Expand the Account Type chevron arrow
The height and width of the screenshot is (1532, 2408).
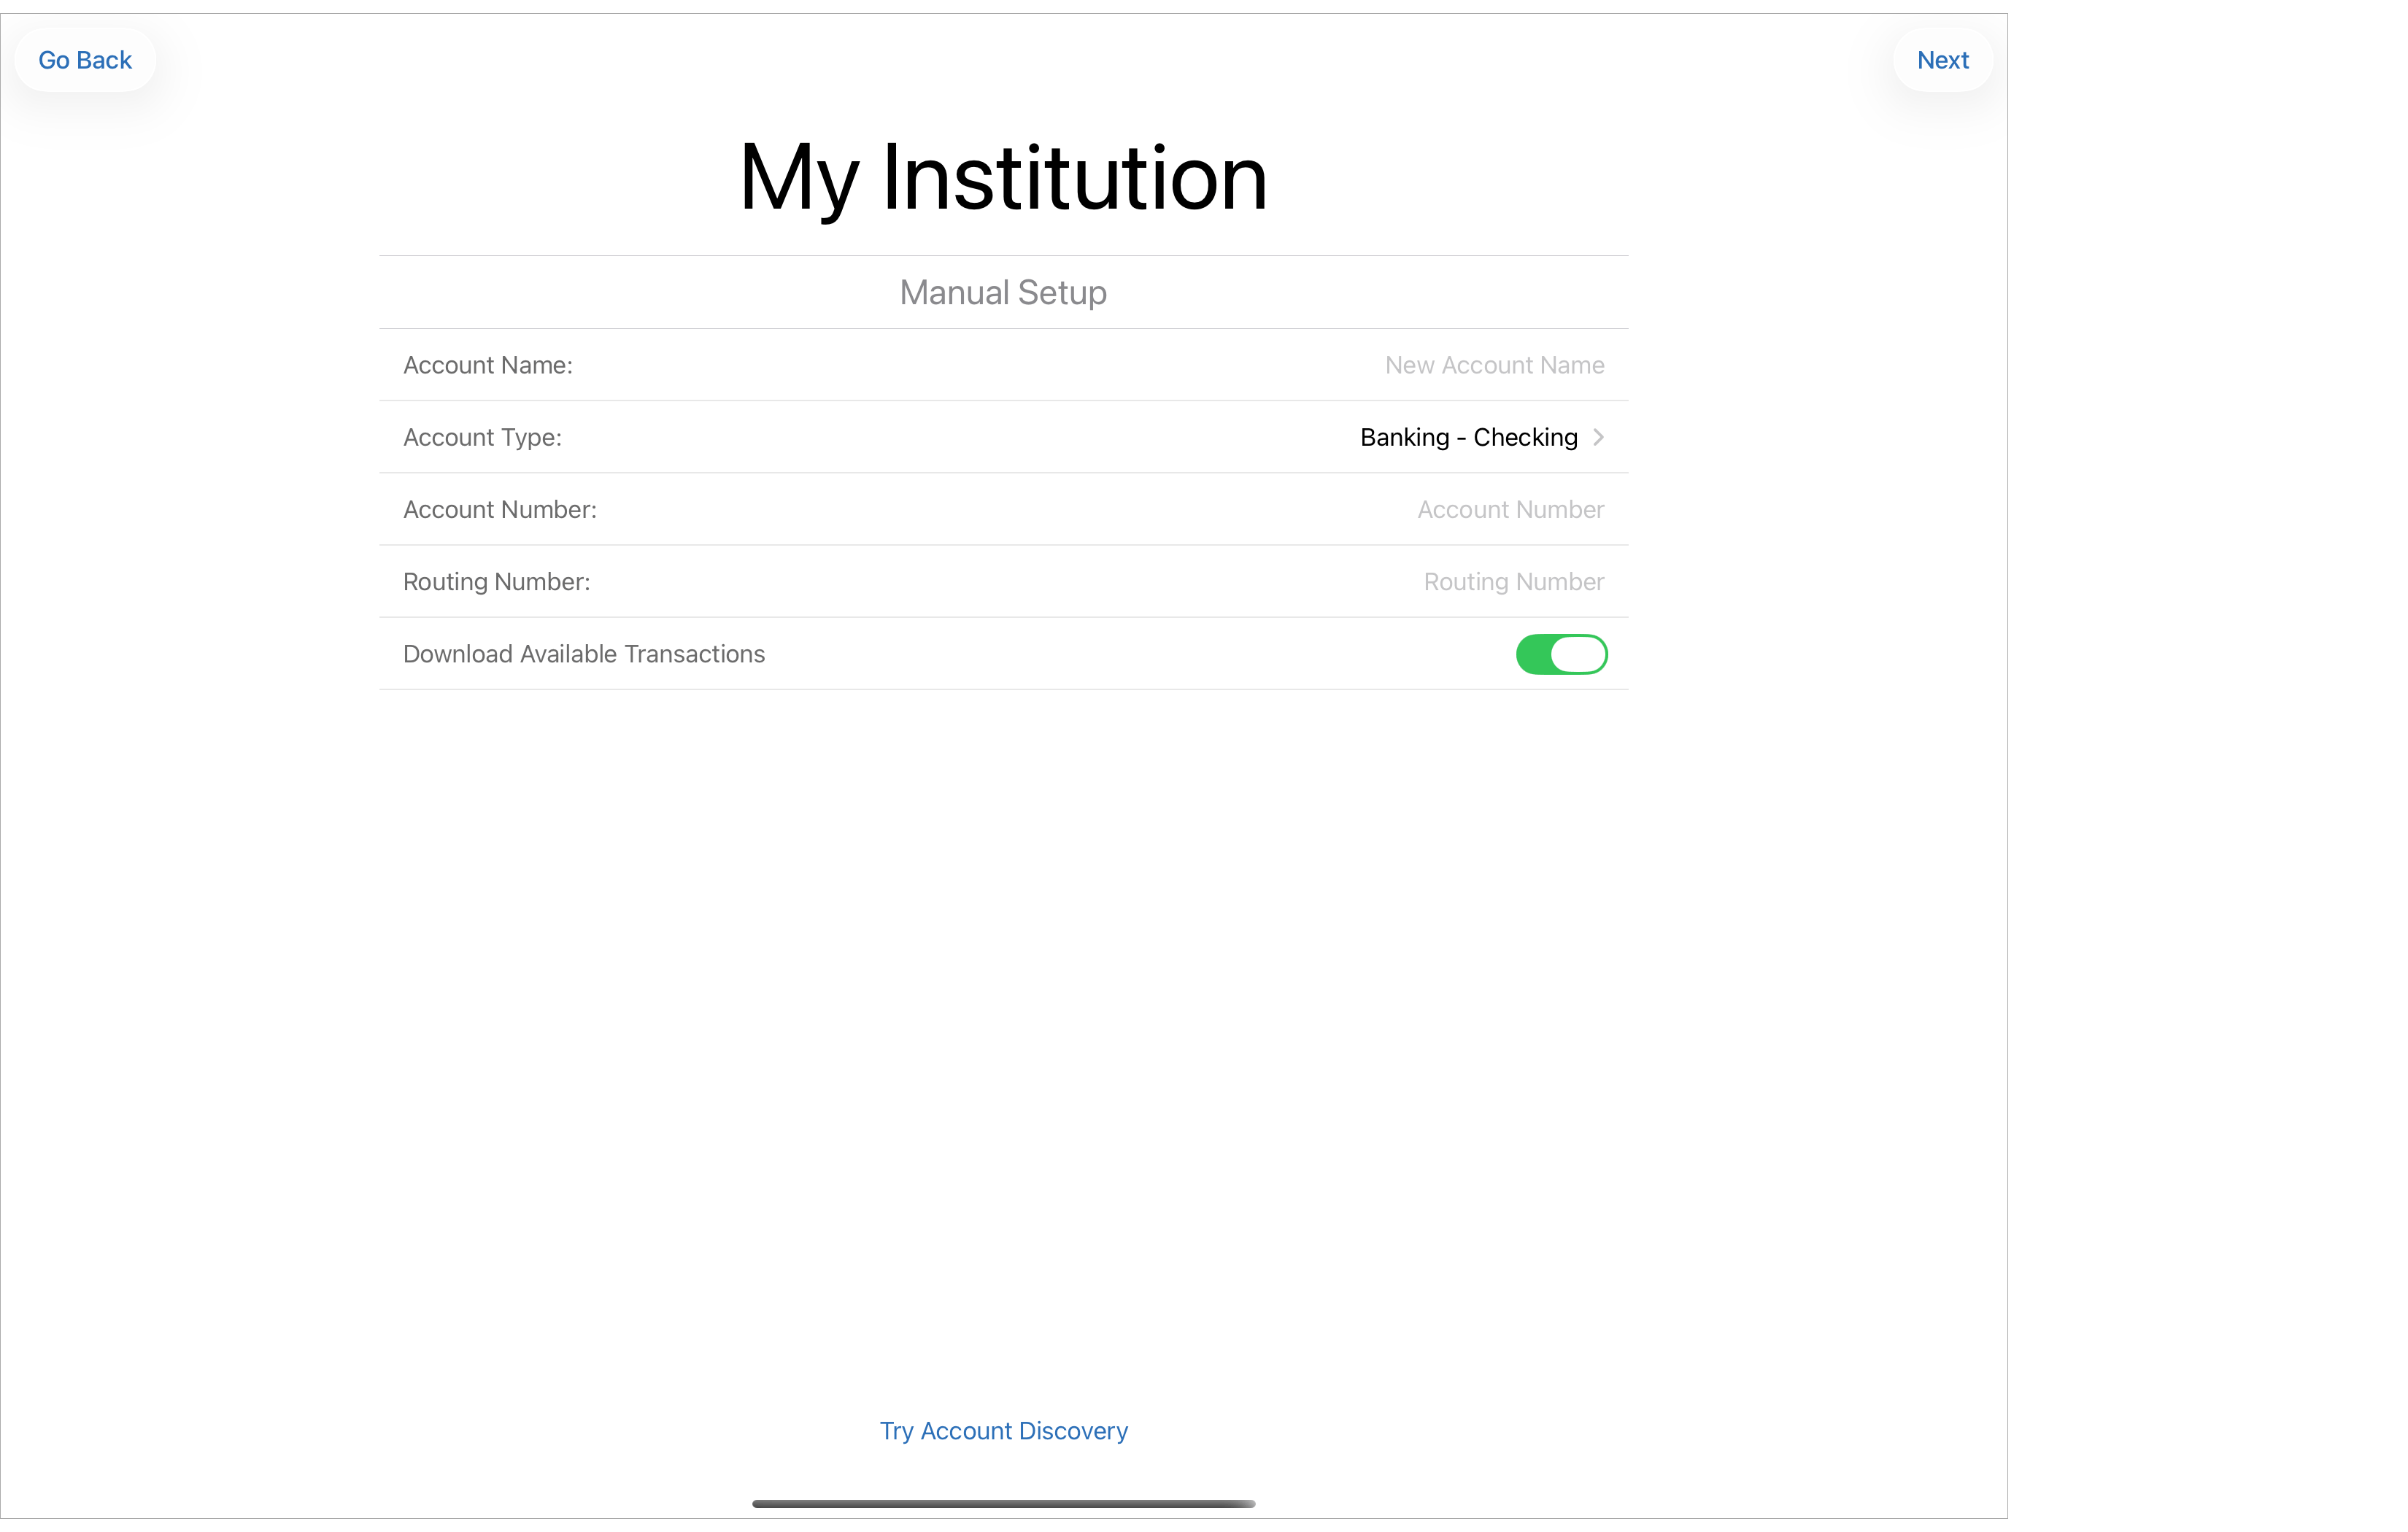coord(1598,437)
